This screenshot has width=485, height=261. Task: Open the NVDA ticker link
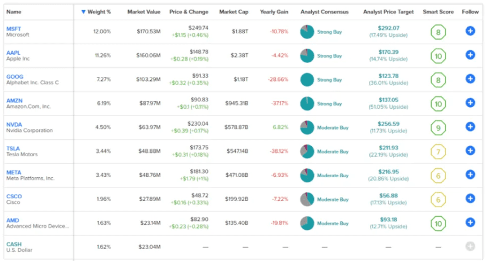pyautogui.click(x=14, y=125)
